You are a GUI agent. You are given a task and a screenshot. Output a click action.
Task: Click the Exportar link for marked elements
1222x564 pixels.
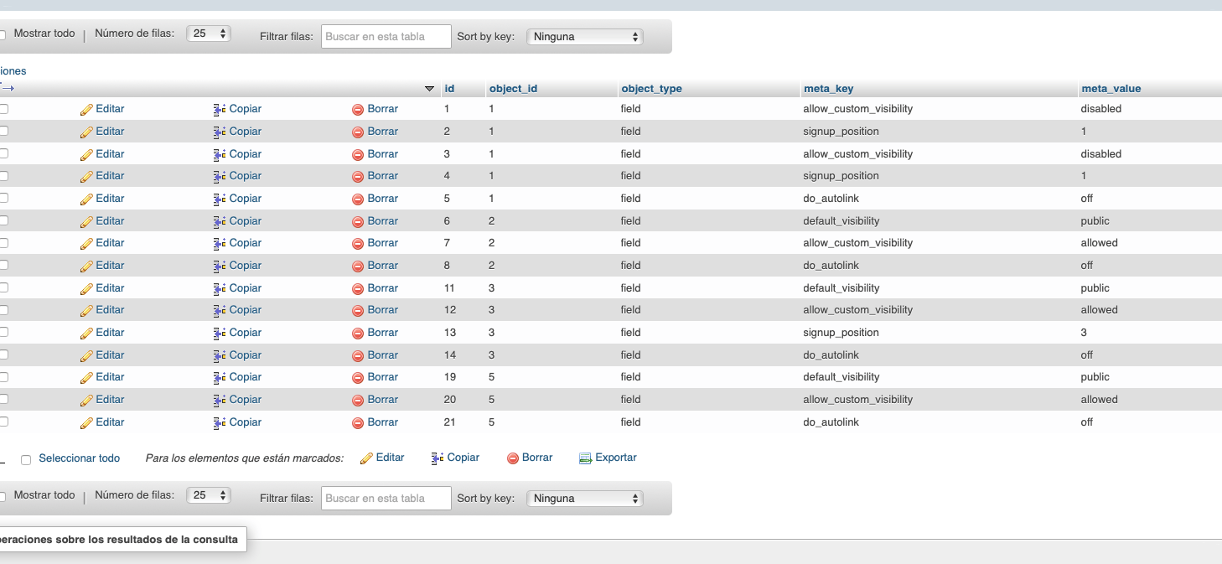pyautogui.click(x=616, y=458)
